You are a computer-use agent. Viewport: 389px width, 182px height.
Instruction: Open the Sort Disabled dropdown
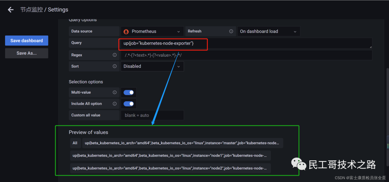tap(152, 66)
